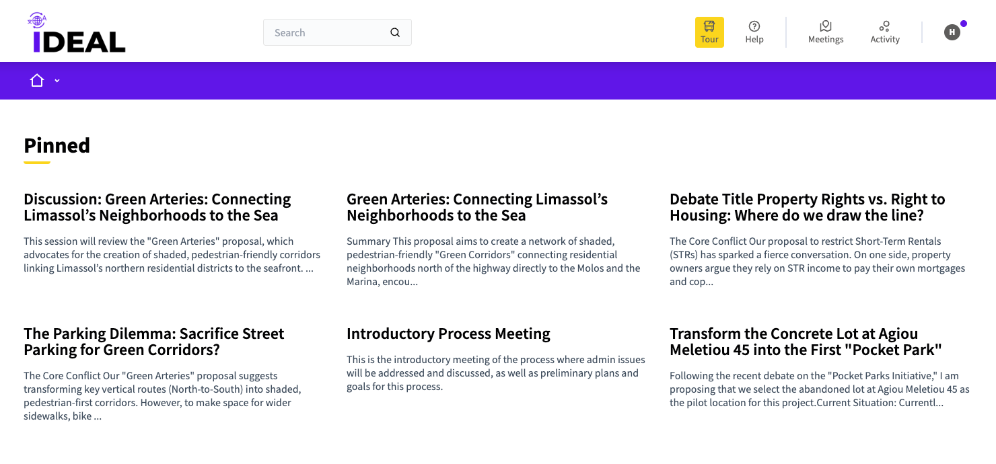996x464 pixels.
Task: Click the purple notification dot near the avatar
Action: pos(963,23)
